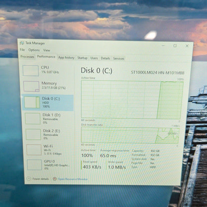207x207 pixels.
Task: Select the Performance tab
Action: [x=46, y=57]
